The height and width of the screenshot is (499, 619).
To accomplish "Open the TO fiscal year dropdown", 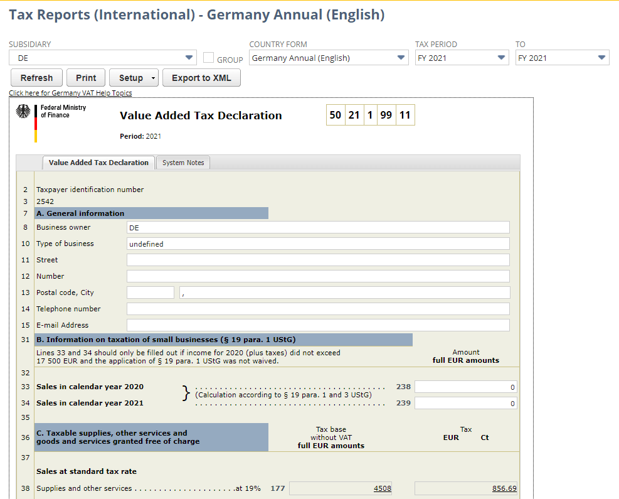I will 601,57.
